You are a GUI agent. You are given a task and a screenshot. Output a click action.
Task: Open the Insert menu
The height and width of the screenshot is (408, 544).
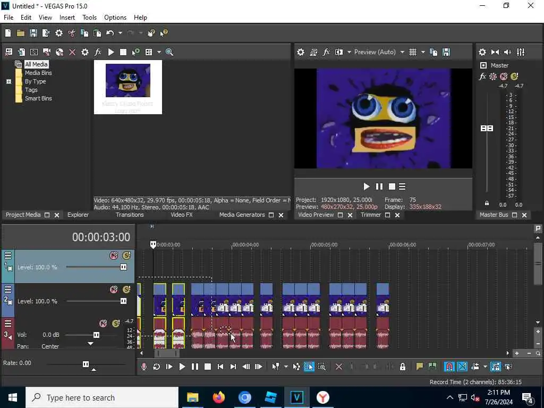(67, 18)
